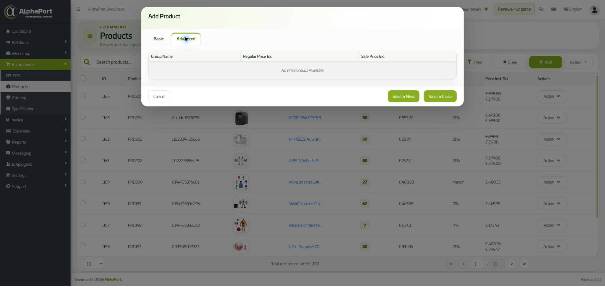Open Products in the sidebar
The height and width of the screenshot is (305, 605).
pyautogui.click(x=35, y=87)
